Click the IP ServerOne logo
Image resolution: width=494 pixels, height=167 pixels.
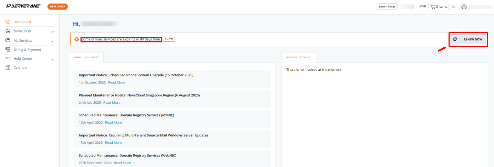click(x=24, y=6)
